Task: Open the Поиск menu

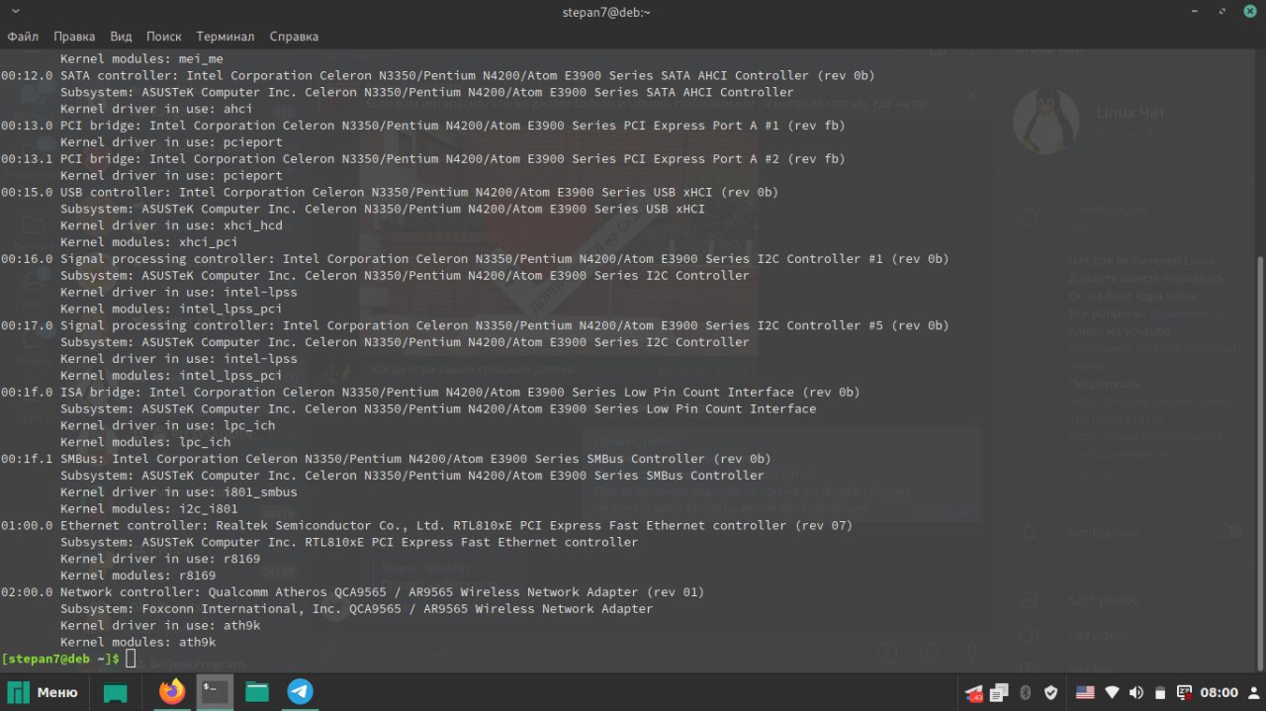Action: tap(164, 37)
